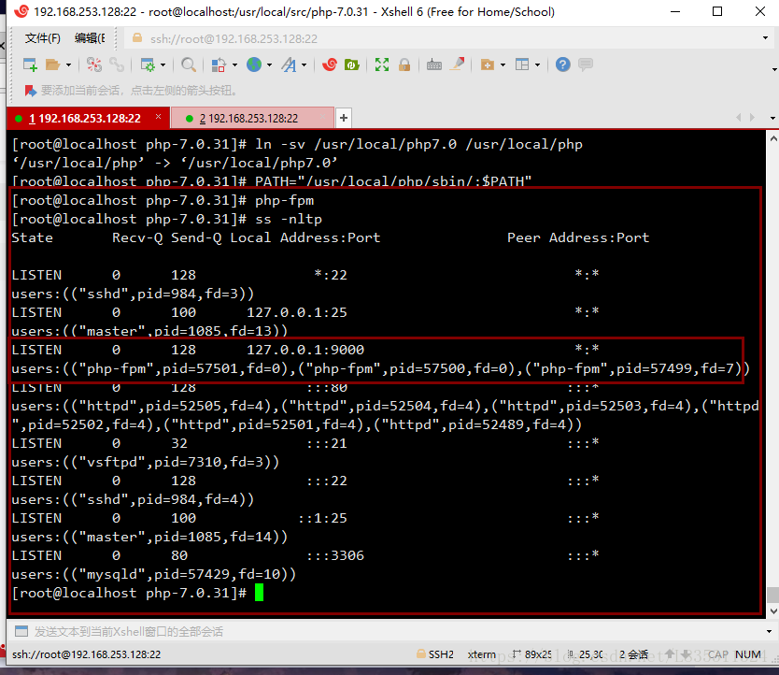Close the first 192.168.253.128:22 tab
The height and width of the screenshot is (675, 779).
point(159,118)
